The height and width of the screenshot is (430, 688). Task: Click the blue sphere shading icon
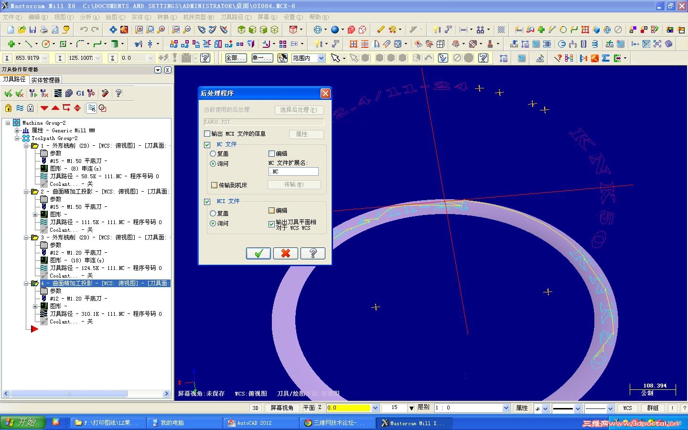335,30
